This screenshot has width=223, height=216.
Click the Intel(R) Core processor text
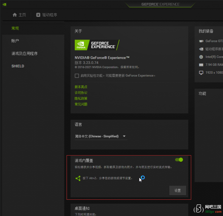(x=214, y=57)
